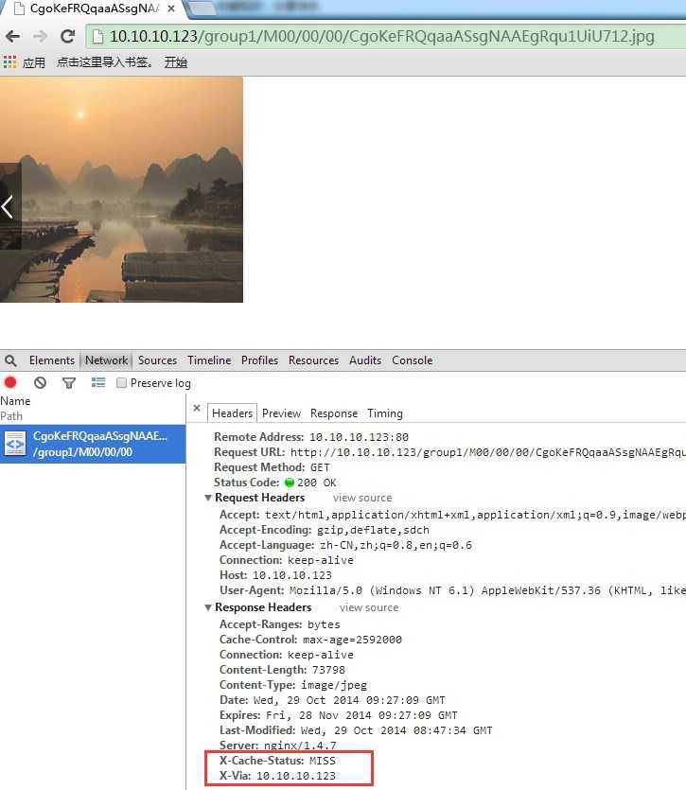Click the previous-image chevron on photo

pyautogui.click(x=7, y=207)
